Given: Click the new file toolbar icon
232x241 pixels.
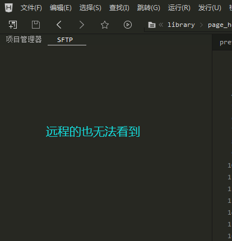Looking at the screenshot, I should [x=13, y=25].
